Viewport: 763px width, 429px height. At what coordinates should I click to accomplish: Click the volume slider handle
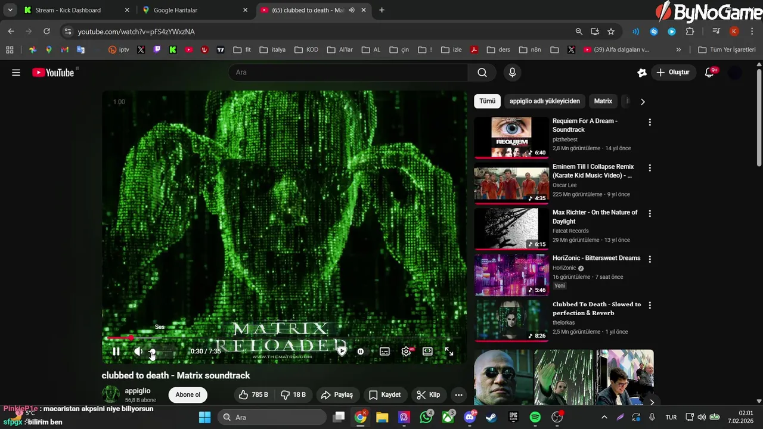[x=153, y=352]
